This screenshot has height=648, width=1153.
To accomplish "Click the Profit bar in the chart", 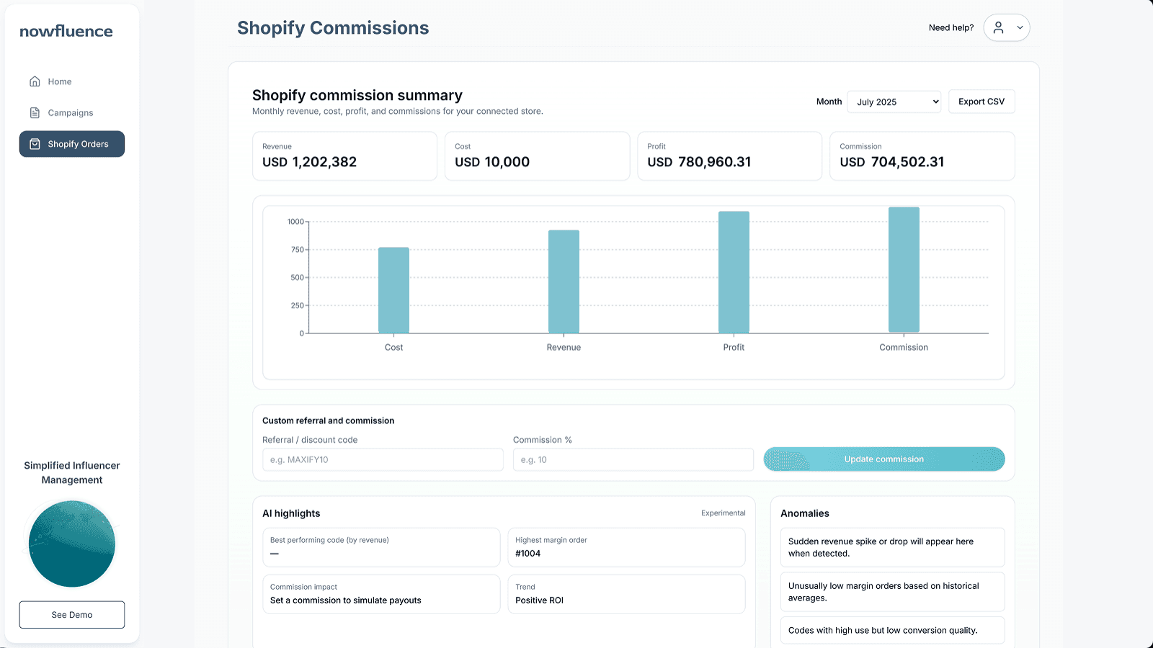I will (x=734, y=272).
